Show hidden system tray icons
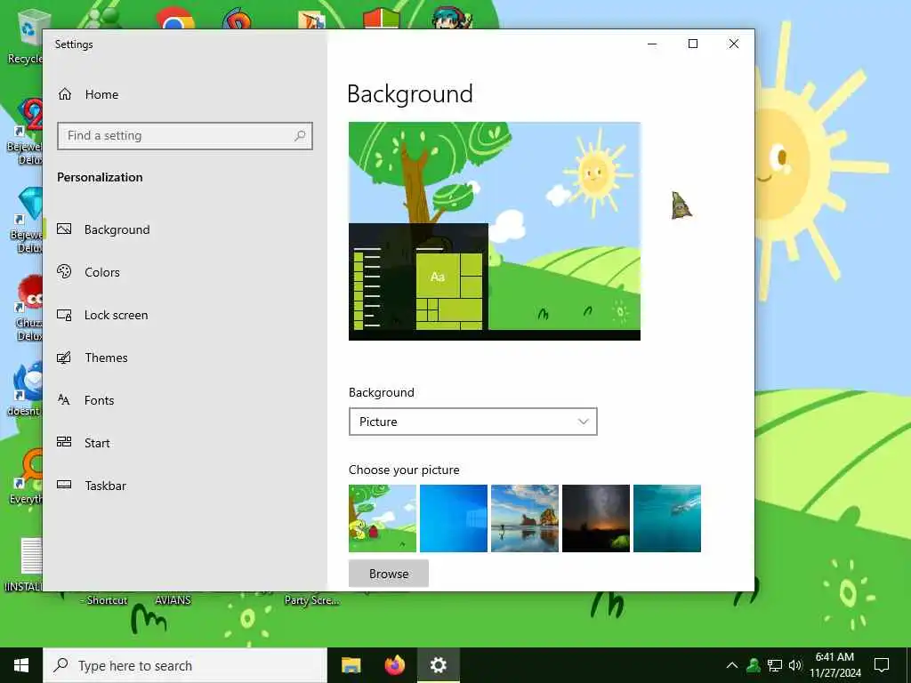 [732, 665]
